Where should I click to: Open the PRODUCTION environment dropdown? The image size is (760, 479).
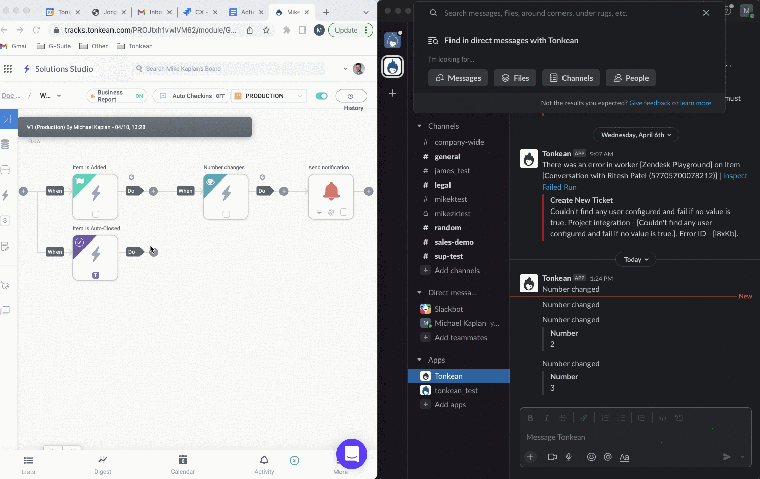pos(269,96)
